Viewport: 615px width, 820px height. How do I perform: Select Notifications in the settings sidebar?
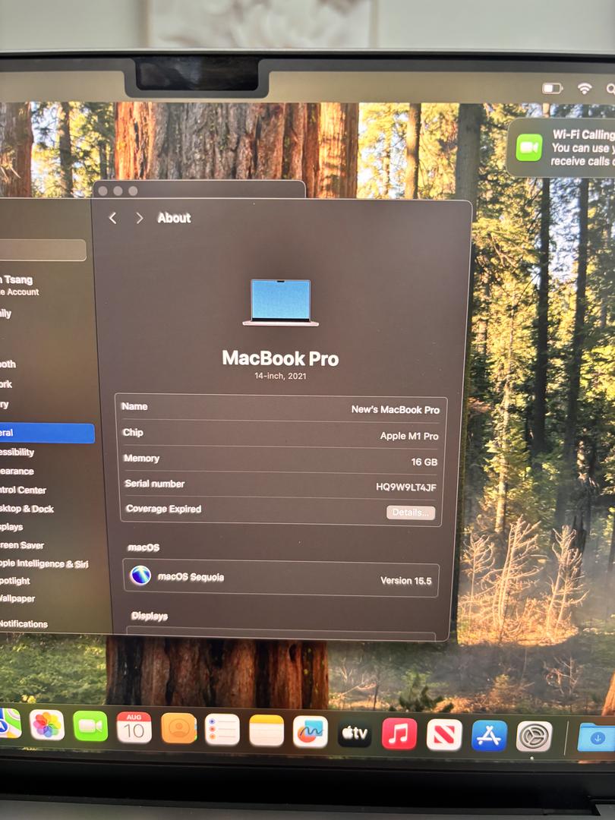pyautogui.click(x=24, y=623)
